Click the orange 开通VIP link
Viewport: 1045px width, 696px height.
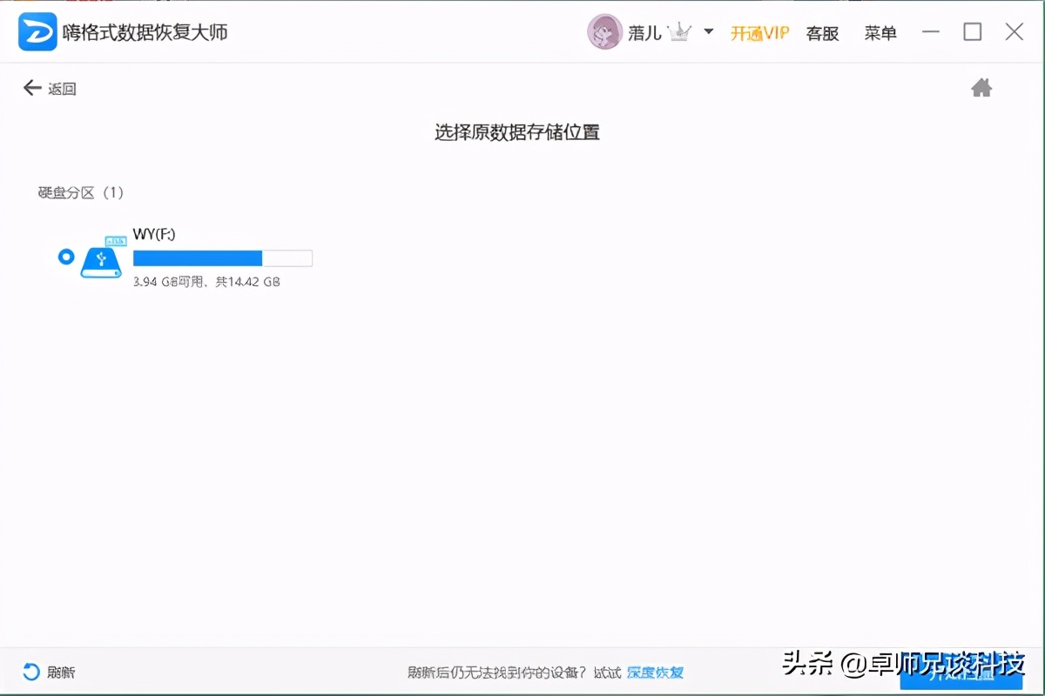[x=758, y=32]
